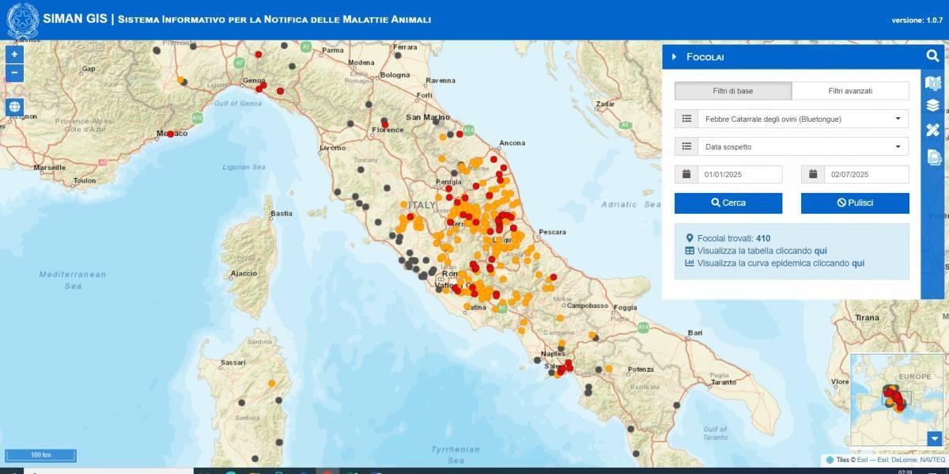The width and height of the screenshot is (949, 474).
Task: Click the Esri tiles attribution link
Action: 862,459
